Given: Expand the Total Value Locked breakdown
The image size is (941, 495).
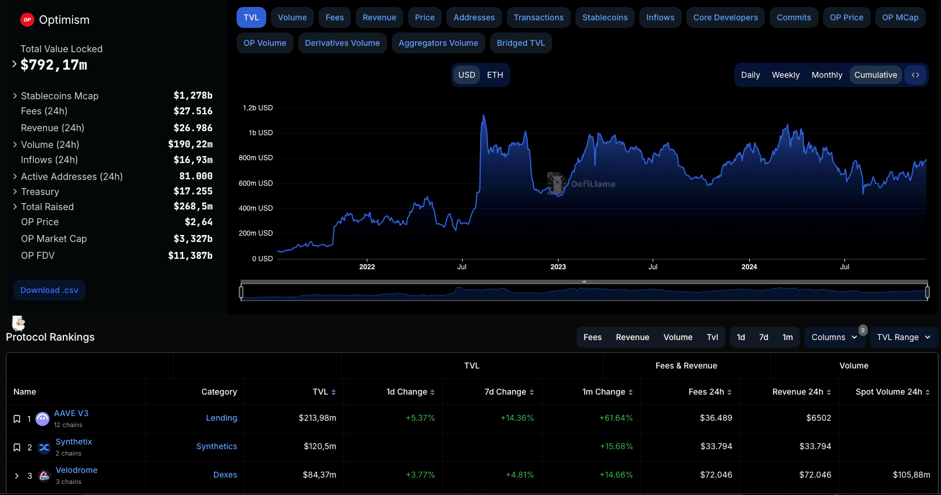Looking at the screenshot, I should 15,64.
